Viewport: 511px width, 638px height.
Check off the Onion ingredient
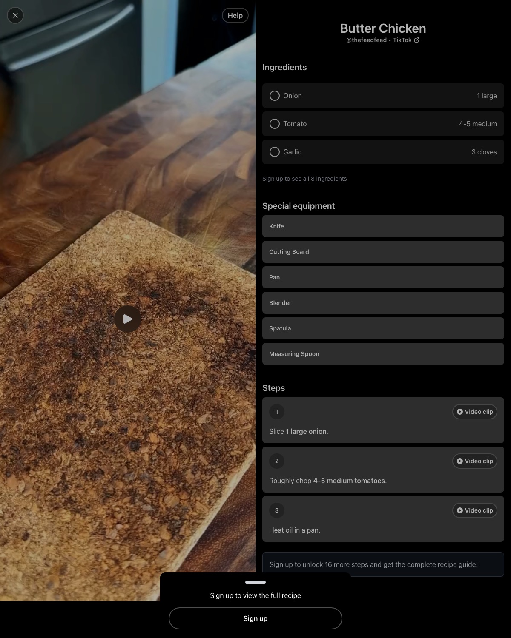click(x=275, y=96)
